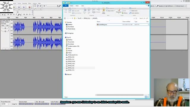Click the recording meter microphone icon
Screen dimensions: 190x107
click(18, 15)
